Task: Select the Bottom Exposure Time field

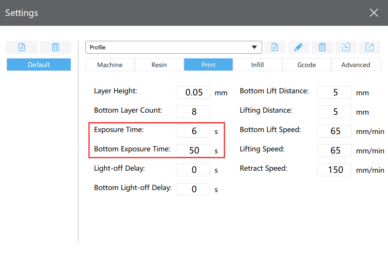Action: click(193, 150)
